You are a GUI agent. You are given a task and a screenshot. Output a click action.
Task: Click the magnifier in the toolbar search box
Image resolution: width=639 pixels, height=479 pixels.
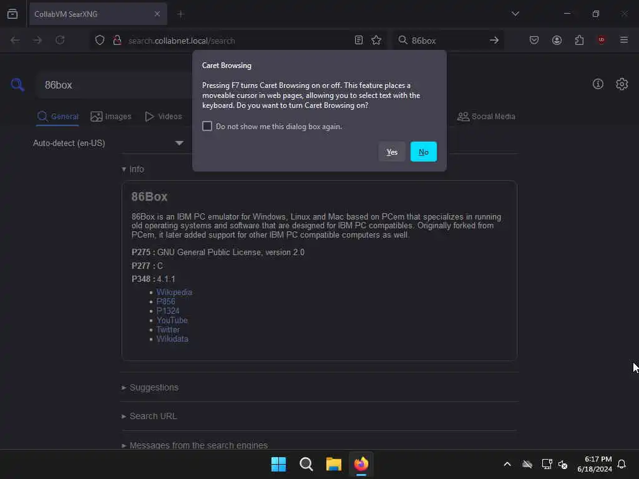[x=402, y=40]
